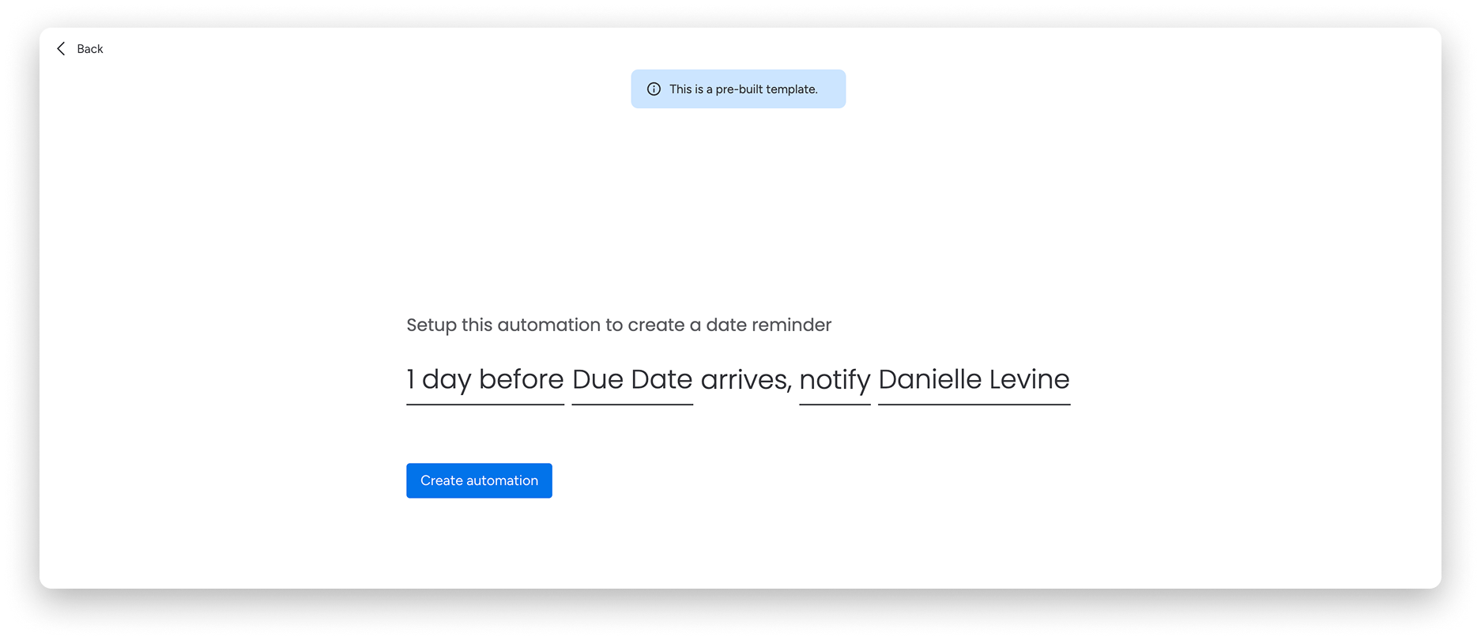
Task: Confirm by clicking the blue automation button
Action: (x=479, y=480)
